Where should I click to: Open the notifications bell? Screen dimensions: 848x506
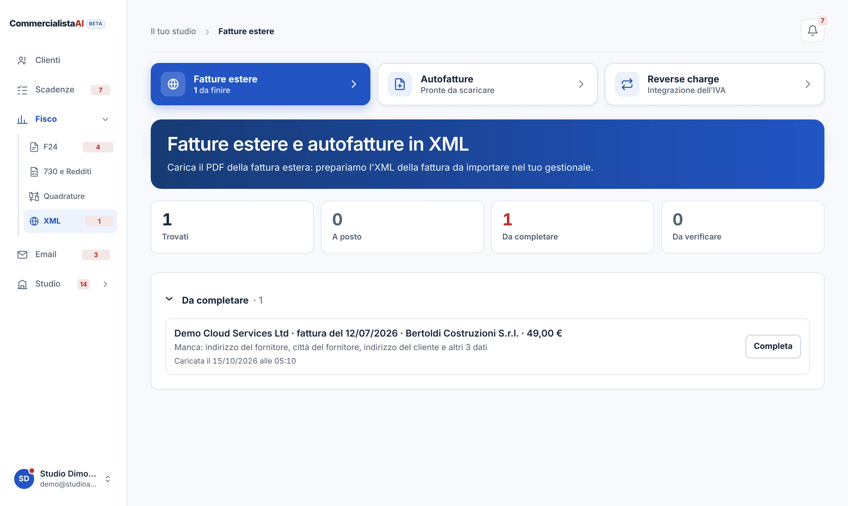(x=812, y=31)
